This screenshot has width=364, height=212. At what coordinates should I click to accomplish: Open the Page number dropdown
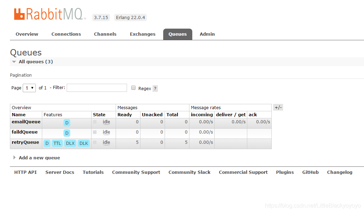(x=29, y=88)
